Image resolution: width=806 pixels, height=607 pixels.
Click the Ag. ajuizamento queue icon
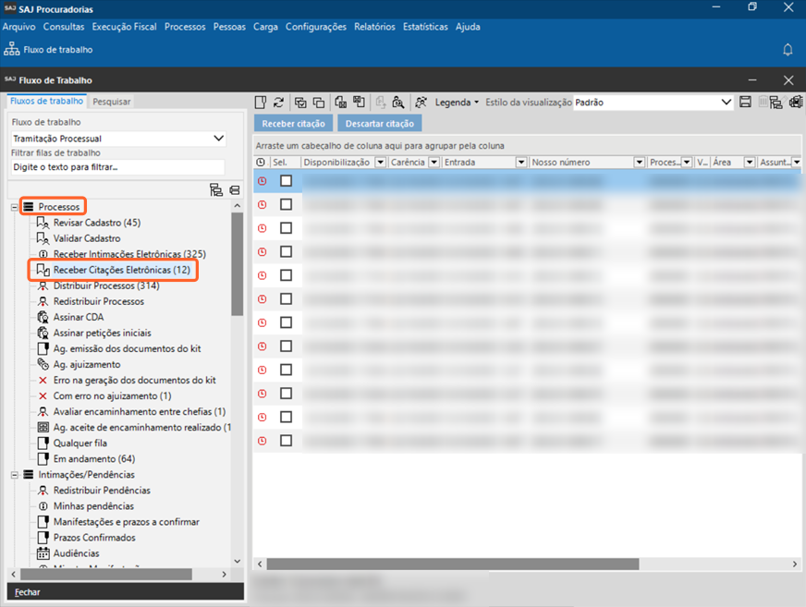43,364
